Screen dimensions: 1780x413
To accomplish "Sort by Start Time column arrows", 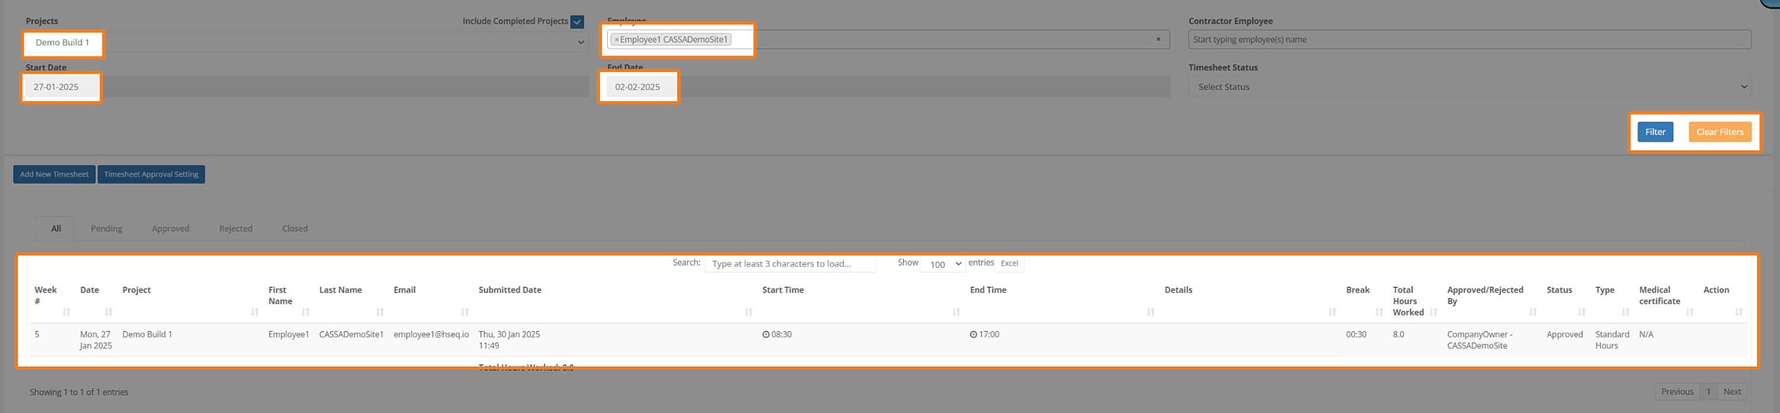I will (956, 312).
